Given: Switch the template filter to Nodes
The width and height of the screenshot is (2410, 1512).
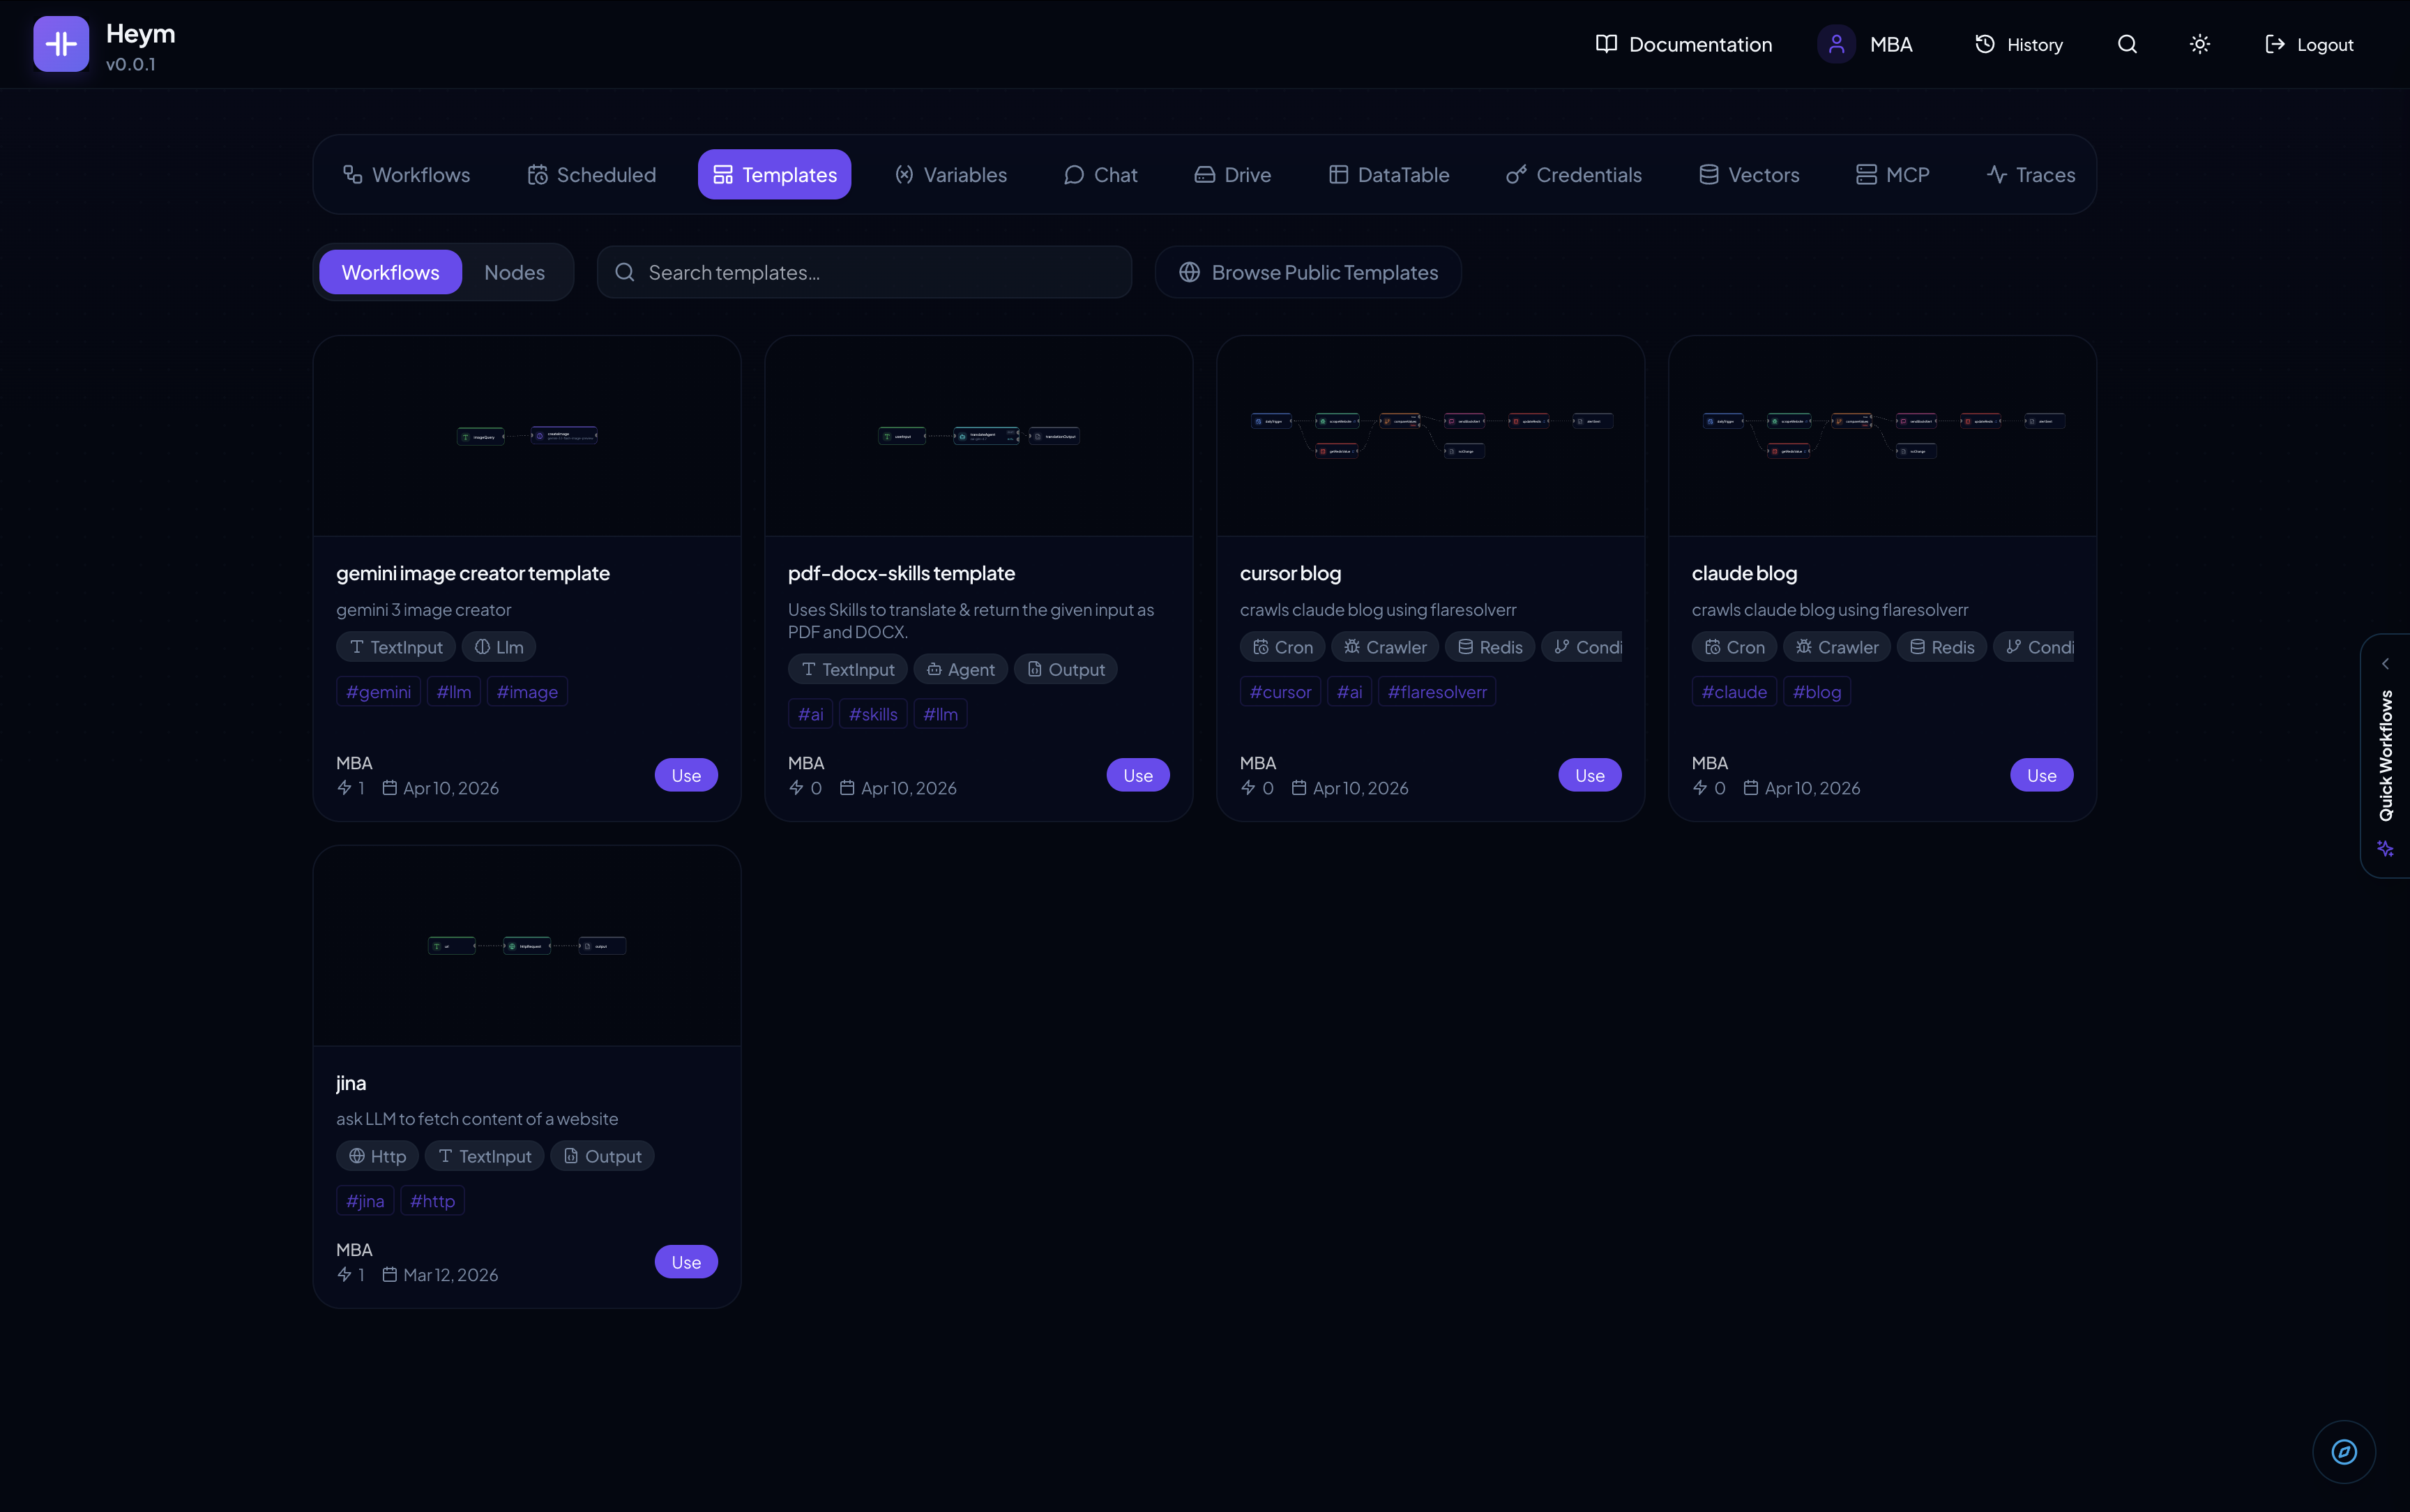Looking at the screenshot, I should click(515, 271).
